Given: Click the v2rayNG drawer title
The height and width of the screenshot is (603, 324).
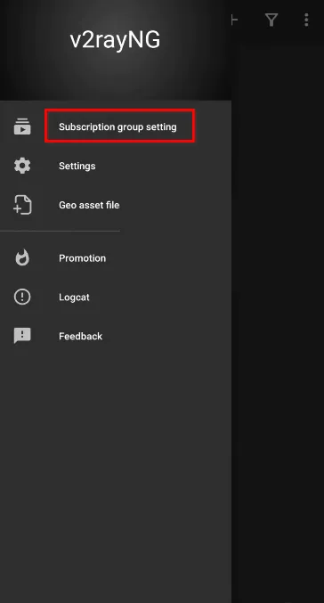Looking at the screenshot, I should [116, 39].
